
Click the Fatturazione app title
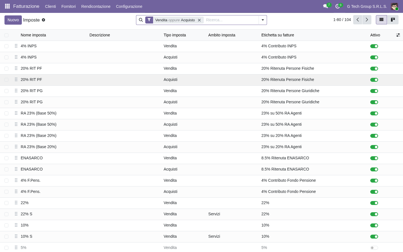click(x=26, y=6)
